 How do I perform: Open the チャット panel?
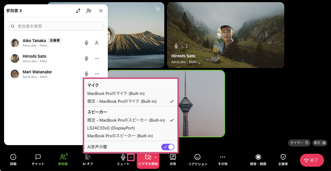(x=38, y=160)
